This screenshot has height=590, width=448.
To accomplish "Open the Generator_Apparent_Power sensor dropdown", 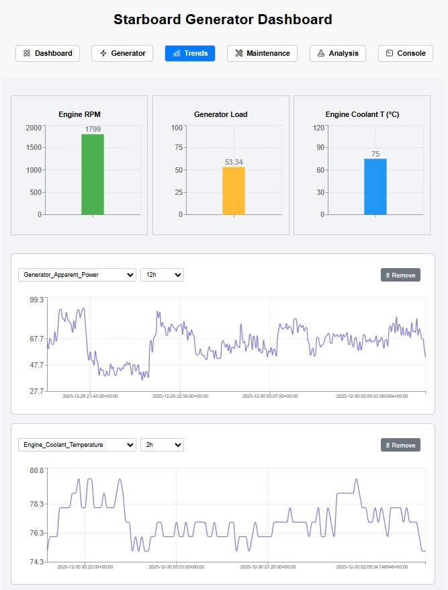I will click(77, 274).
